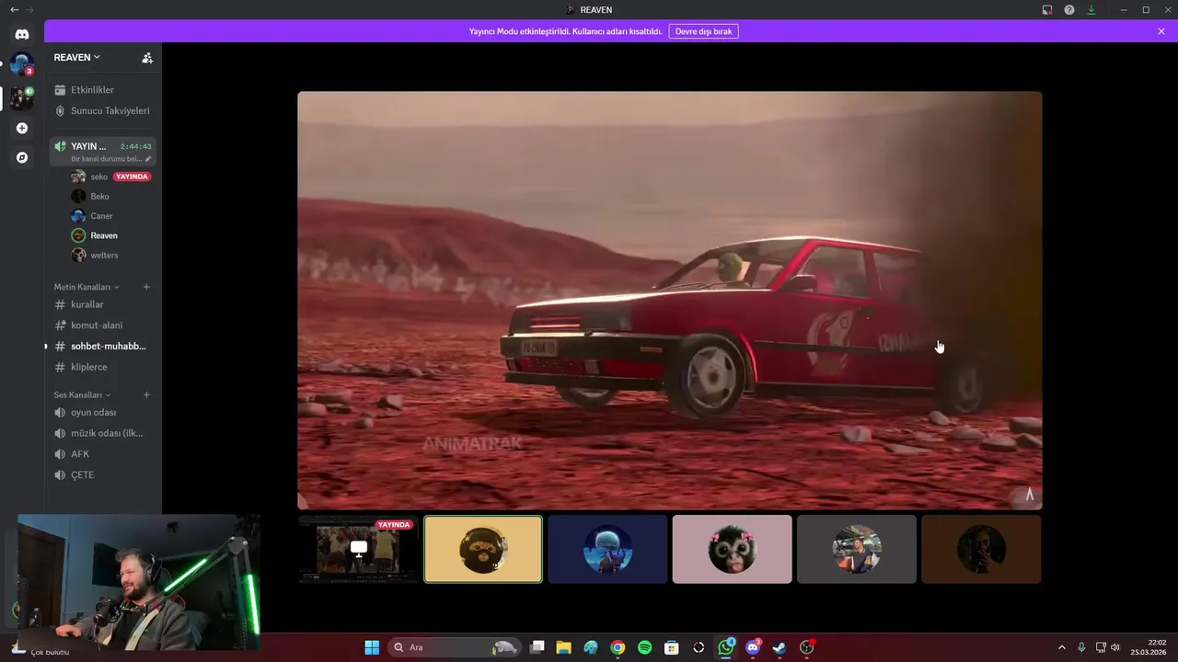Click the Add a Server plus icon
Screen dimensions: 1178x662
pos(22,128)
